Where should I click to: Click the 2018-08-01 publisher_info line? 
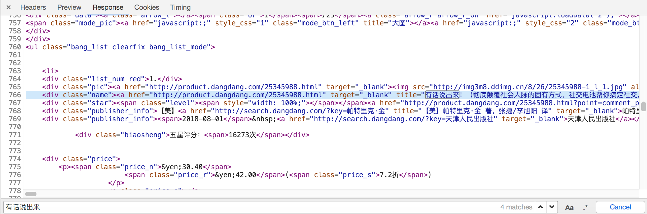tap(341, 119)
